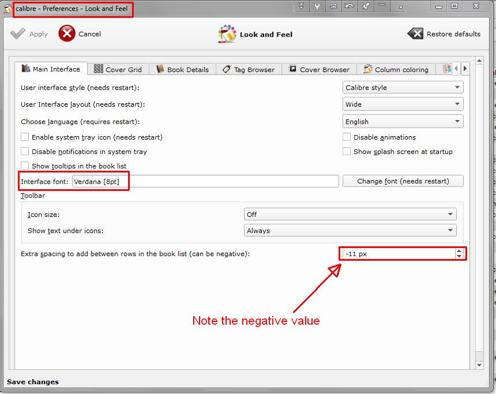This screenshot has height=394, width=496.
Task: Click the wrench icon in title bar
Action: (317, 6)
